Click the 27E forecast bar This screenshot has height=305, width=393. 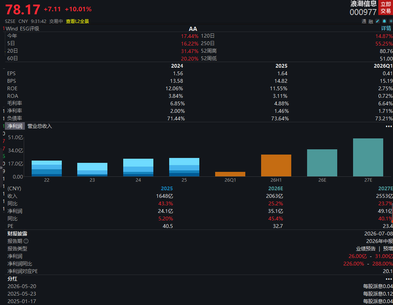[368, 157]
